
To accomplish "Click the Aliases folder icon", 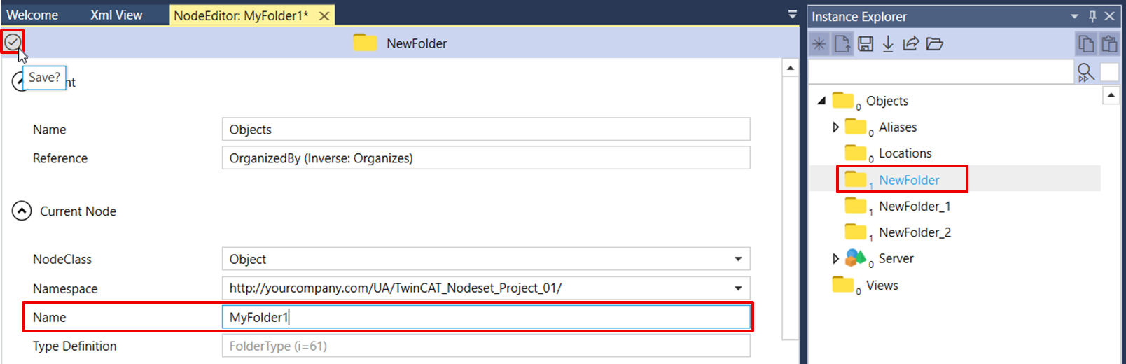I will tap(856, 127).
